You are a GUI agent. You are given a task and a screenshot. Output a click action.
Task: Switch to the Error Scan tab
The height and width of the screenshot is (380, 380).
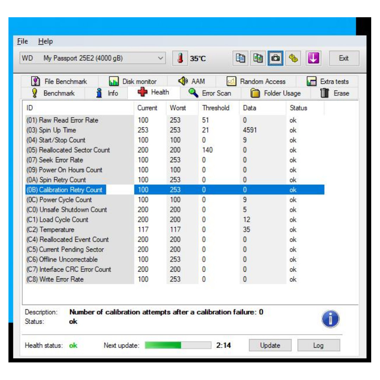[210, 93]
